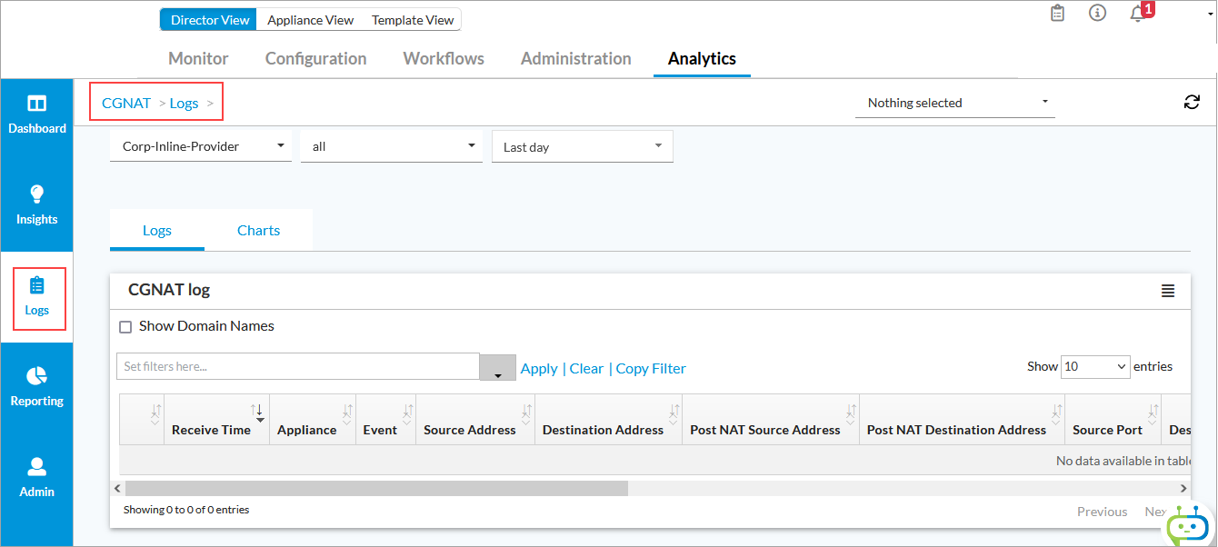Open the Dashboard sidebar icon

tap(36, 104)
